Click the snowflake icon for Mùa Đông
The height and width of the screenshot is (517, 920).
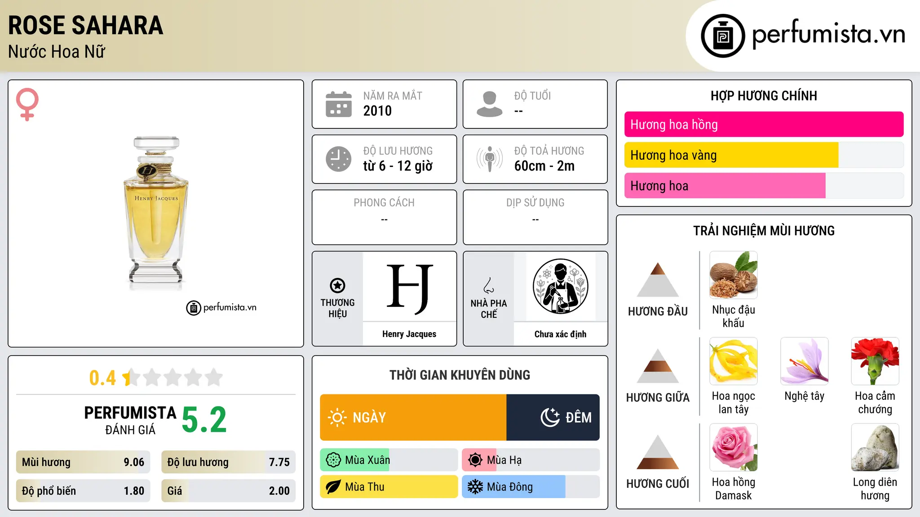tap(475, 487)
